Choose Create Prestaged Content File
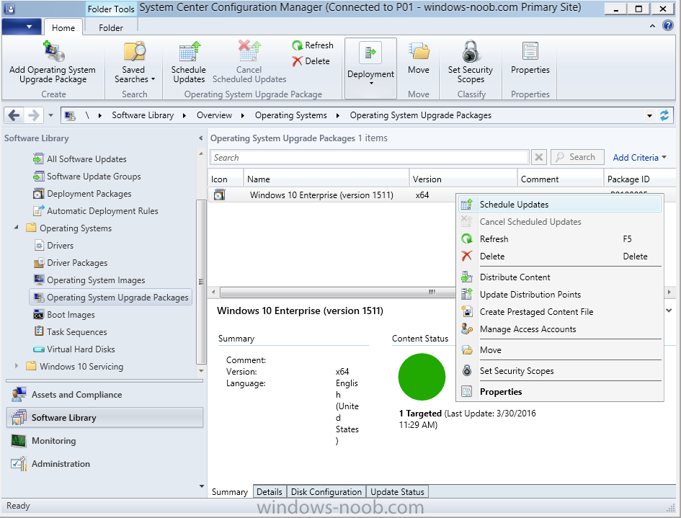Viewport: 681px width, 518px height. tap(560, 312)
